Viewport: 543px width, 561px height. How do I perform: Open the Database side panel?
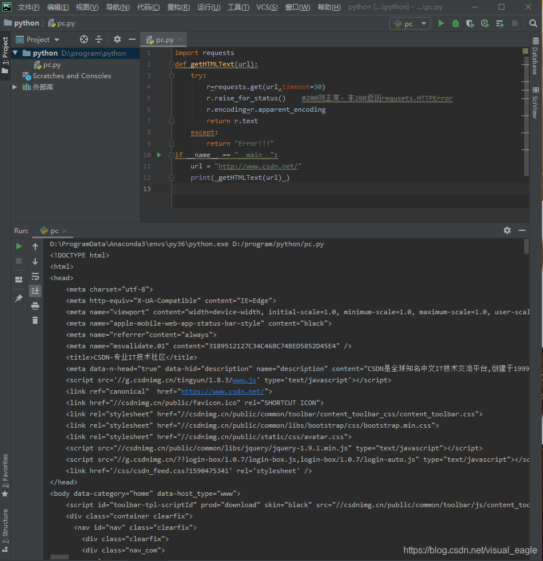coord(536,56)
